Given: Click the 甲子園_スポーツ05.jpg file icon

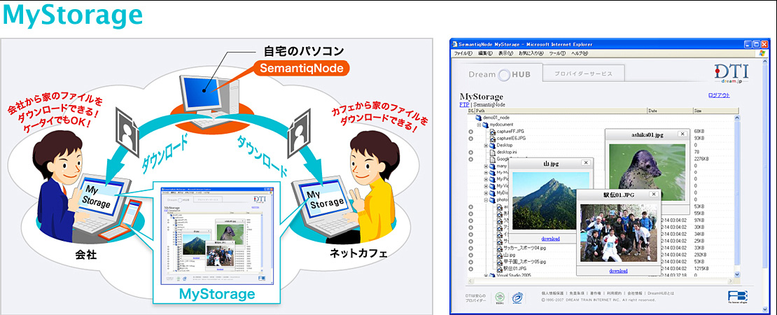Looking at the screenshot, I should pyautogui.click(x=500, y=262).
